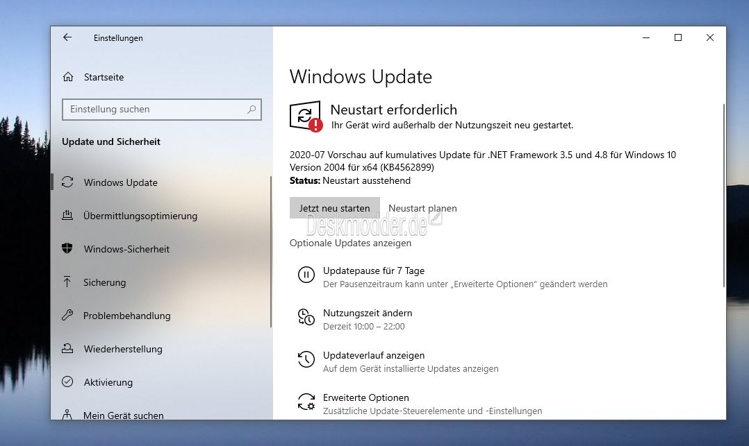Click the Update und Sicherheit heading

pyautogui.click(x=111, y=141)
